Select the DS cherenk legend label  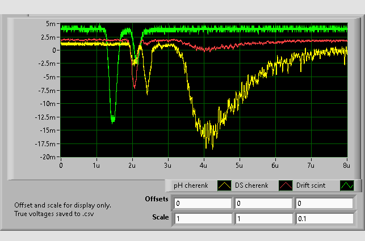tap(253, 185)
